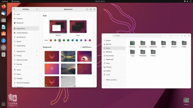The width and height of the screenshot is (193, 108).
Task: Choose the blue accent color
Action: tap(77, 40)
